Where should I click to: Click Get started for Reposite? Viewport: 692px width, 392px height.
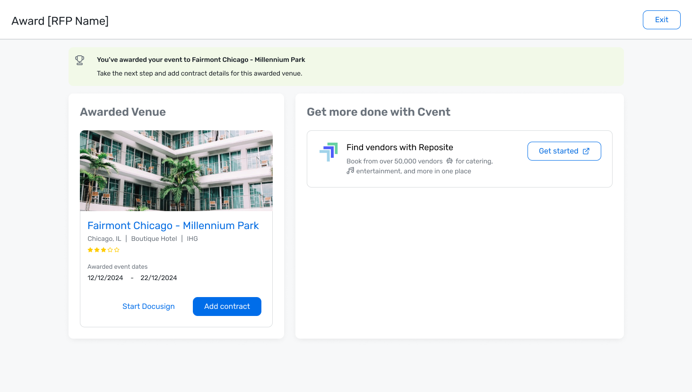coord(564,151)
